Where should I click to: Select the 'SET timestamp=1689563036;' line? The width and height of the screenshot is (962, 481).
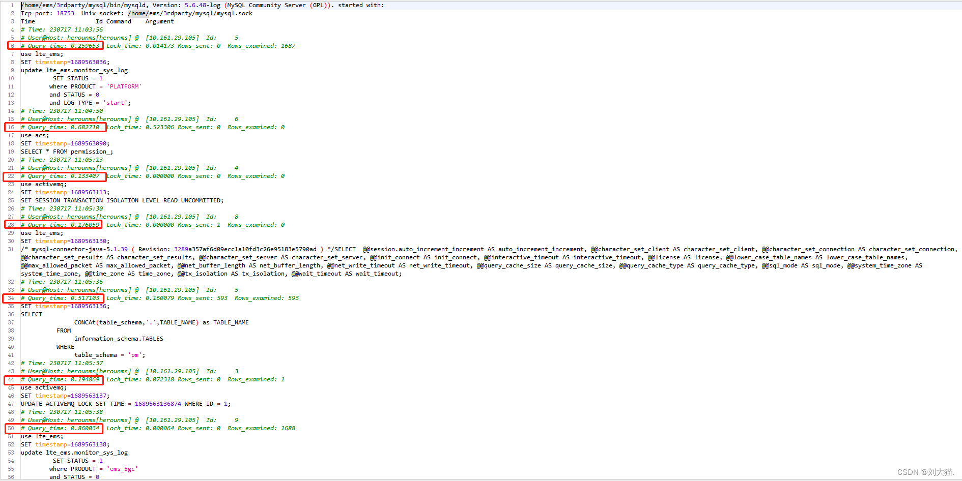coord(65,62)
